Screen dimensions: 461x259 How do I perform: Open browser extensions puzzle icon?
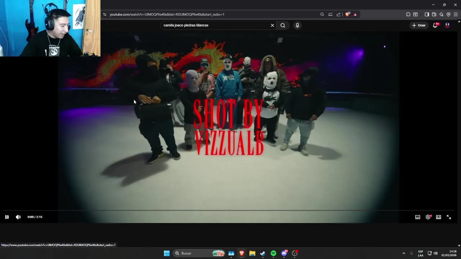tap(408, 14)
